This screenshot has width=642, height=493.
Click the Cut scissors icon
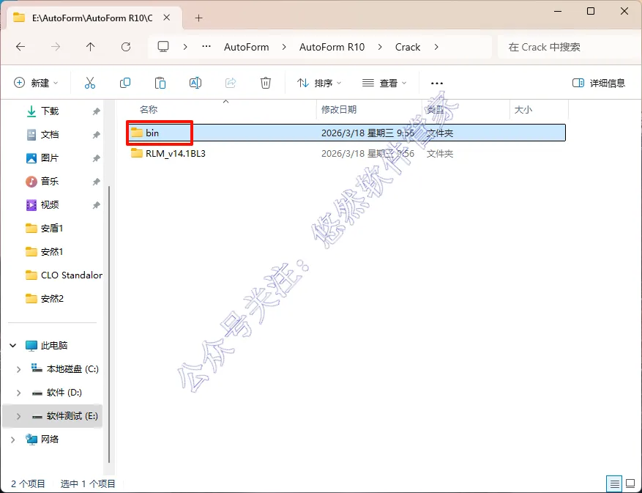89,83
